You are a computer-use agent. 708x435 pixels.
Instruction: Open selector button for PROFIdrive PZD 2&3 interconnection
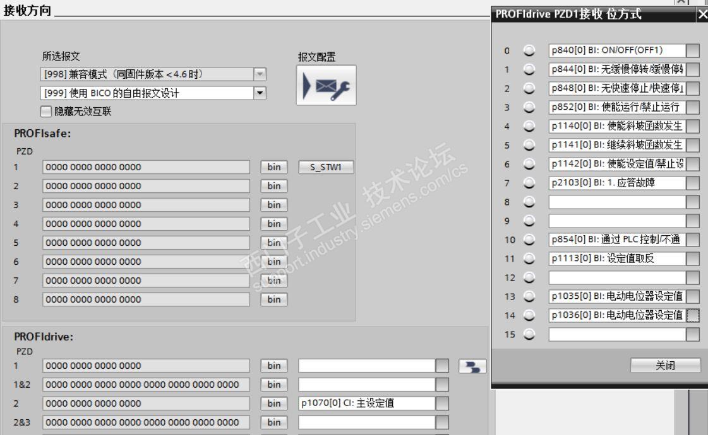(442, 422)
